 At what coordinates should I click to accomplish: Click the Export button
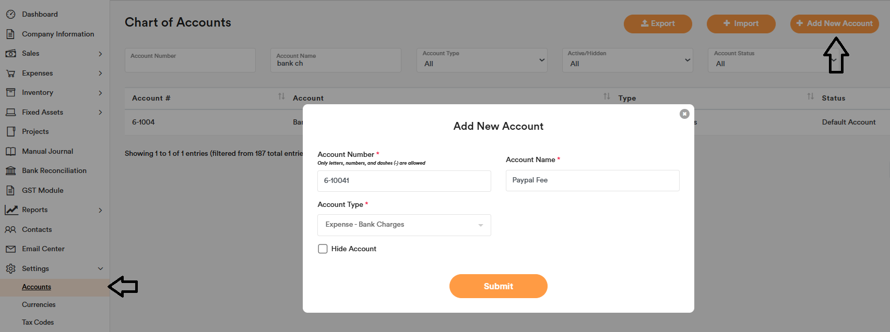pos(658,23)
